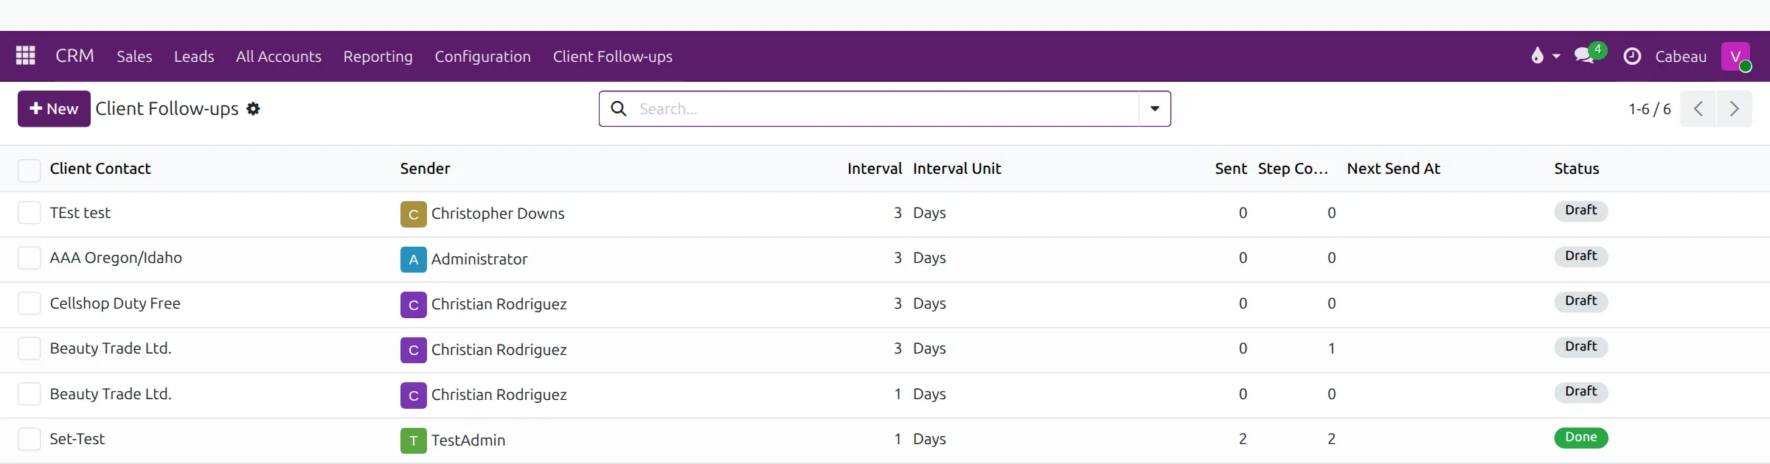Go to previous page of records
This screenshot has width=1770, height=464.
coord(1698,109)
